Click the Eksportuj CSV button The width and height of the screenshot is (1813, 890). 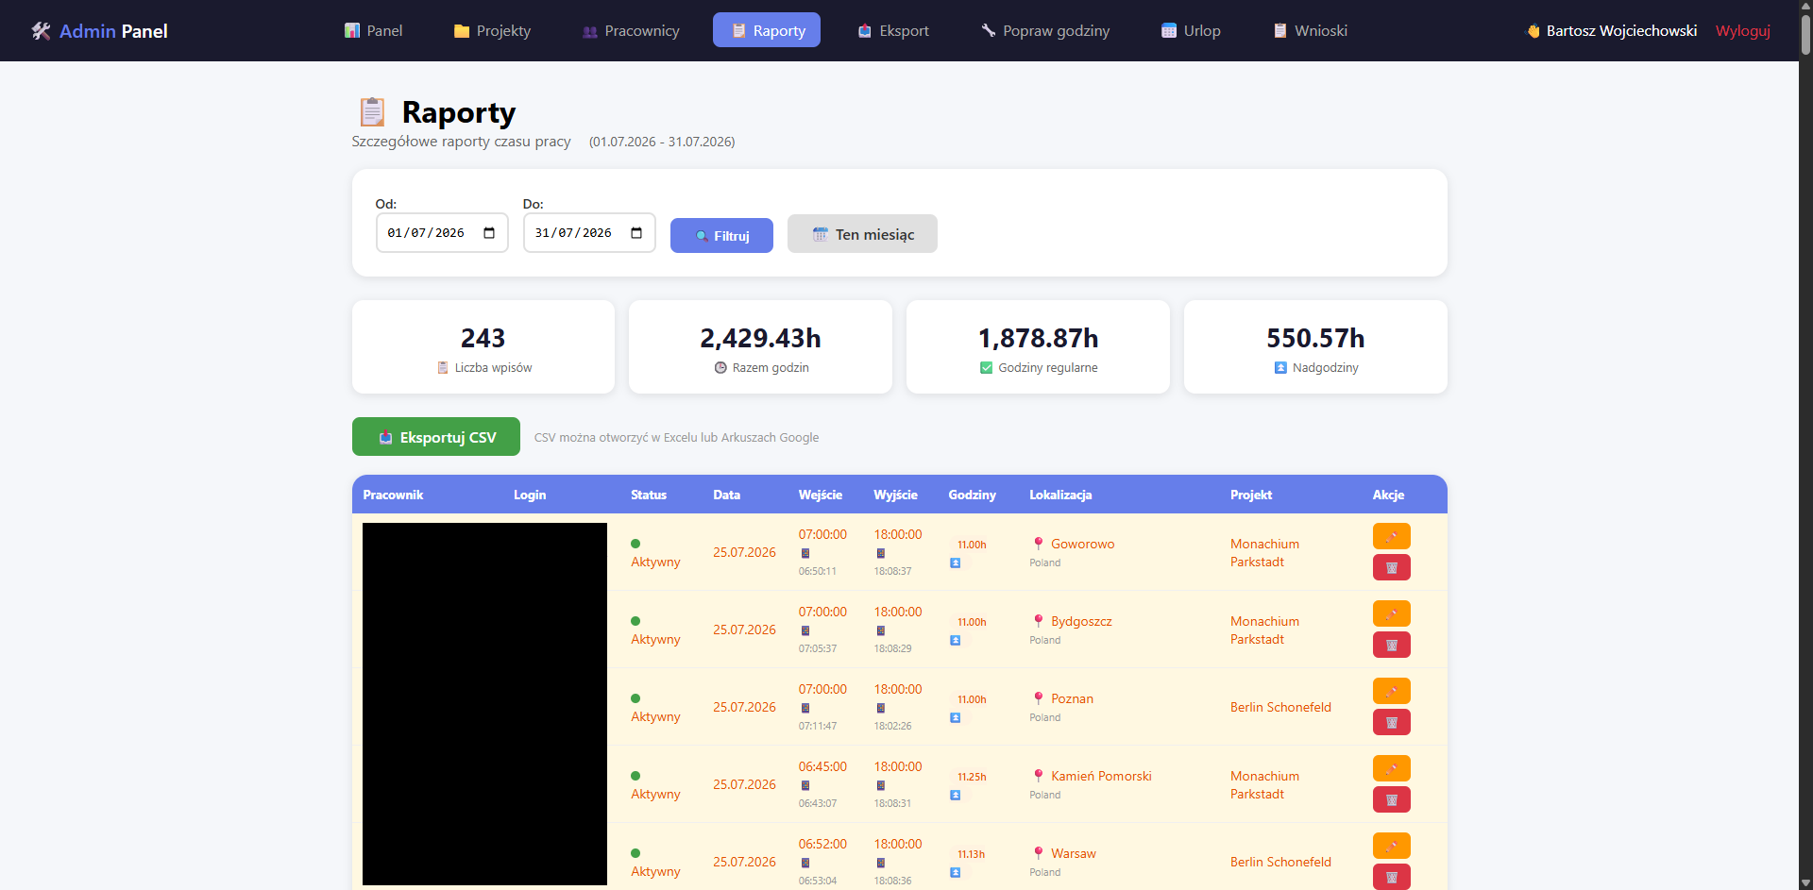coord(436,437)
